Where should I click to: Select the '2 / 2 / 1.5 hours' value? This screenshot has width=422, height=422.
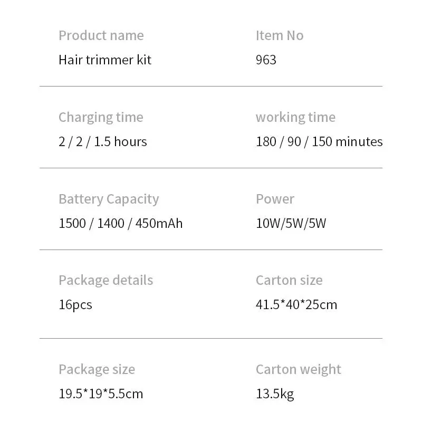[x=102, y=141]
